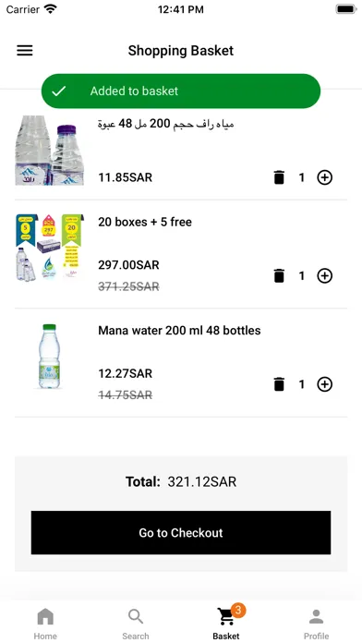
Task: Open the Mana water 200 ml 48 bottles title
Action: point(179,330)
